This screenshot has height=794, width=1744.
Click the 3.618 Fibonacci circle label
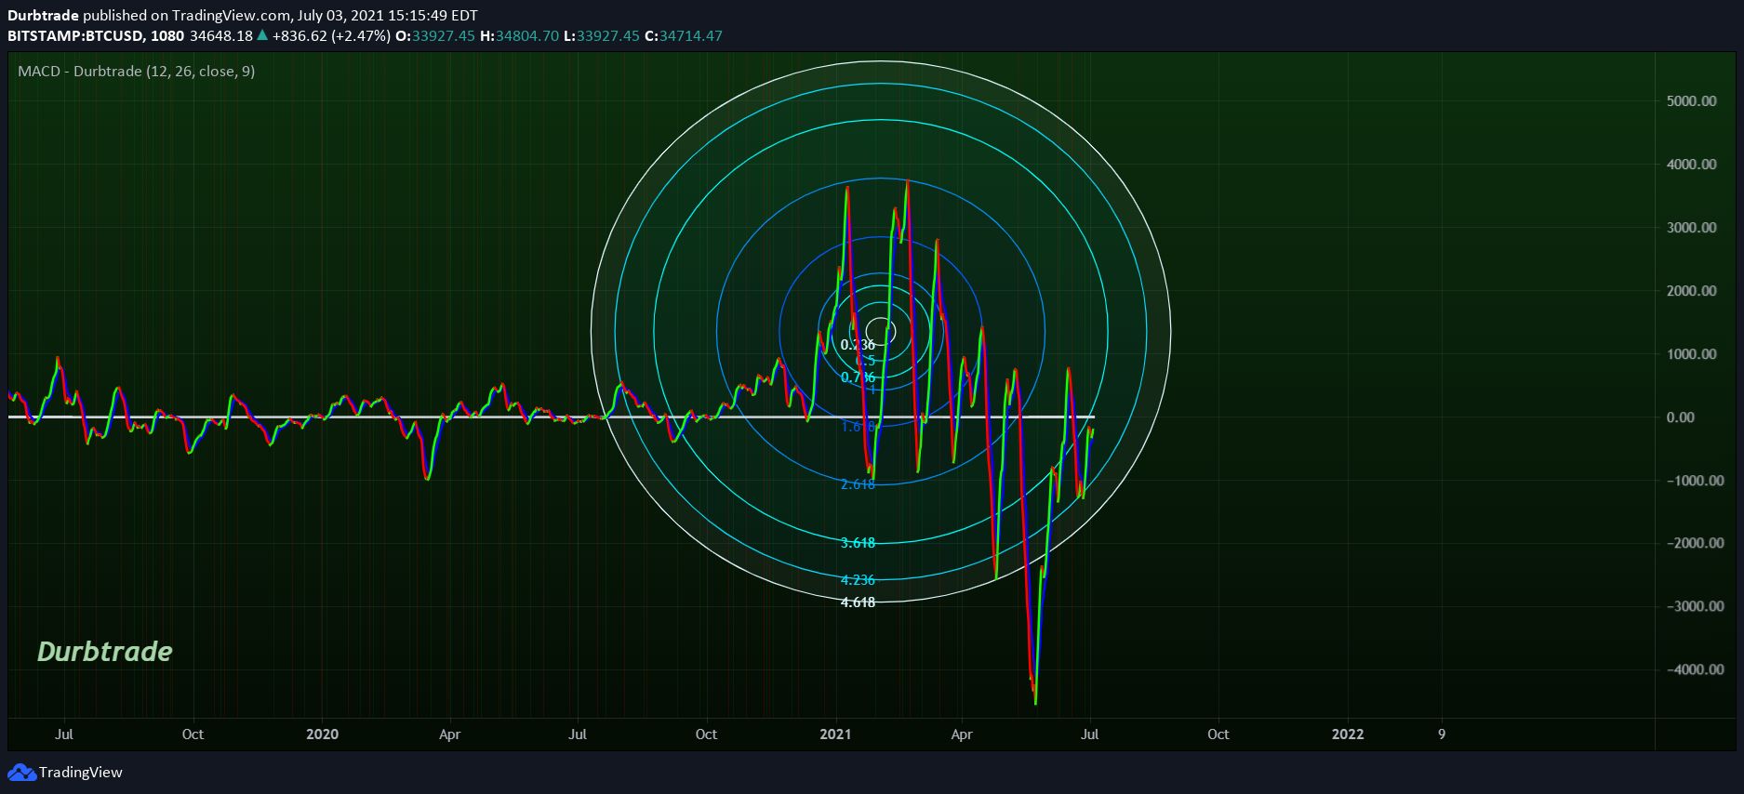(x=858, y=543)
